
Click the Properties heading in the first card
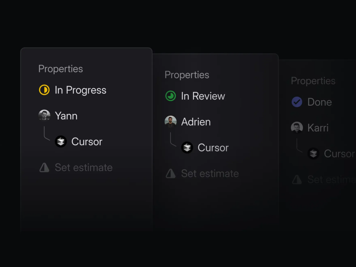[x=60, y=69]
